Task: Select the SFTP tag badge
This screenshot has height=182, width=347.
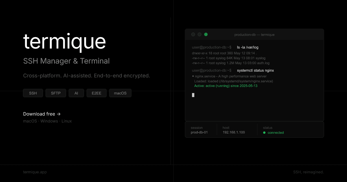Action: click(56, 93)
